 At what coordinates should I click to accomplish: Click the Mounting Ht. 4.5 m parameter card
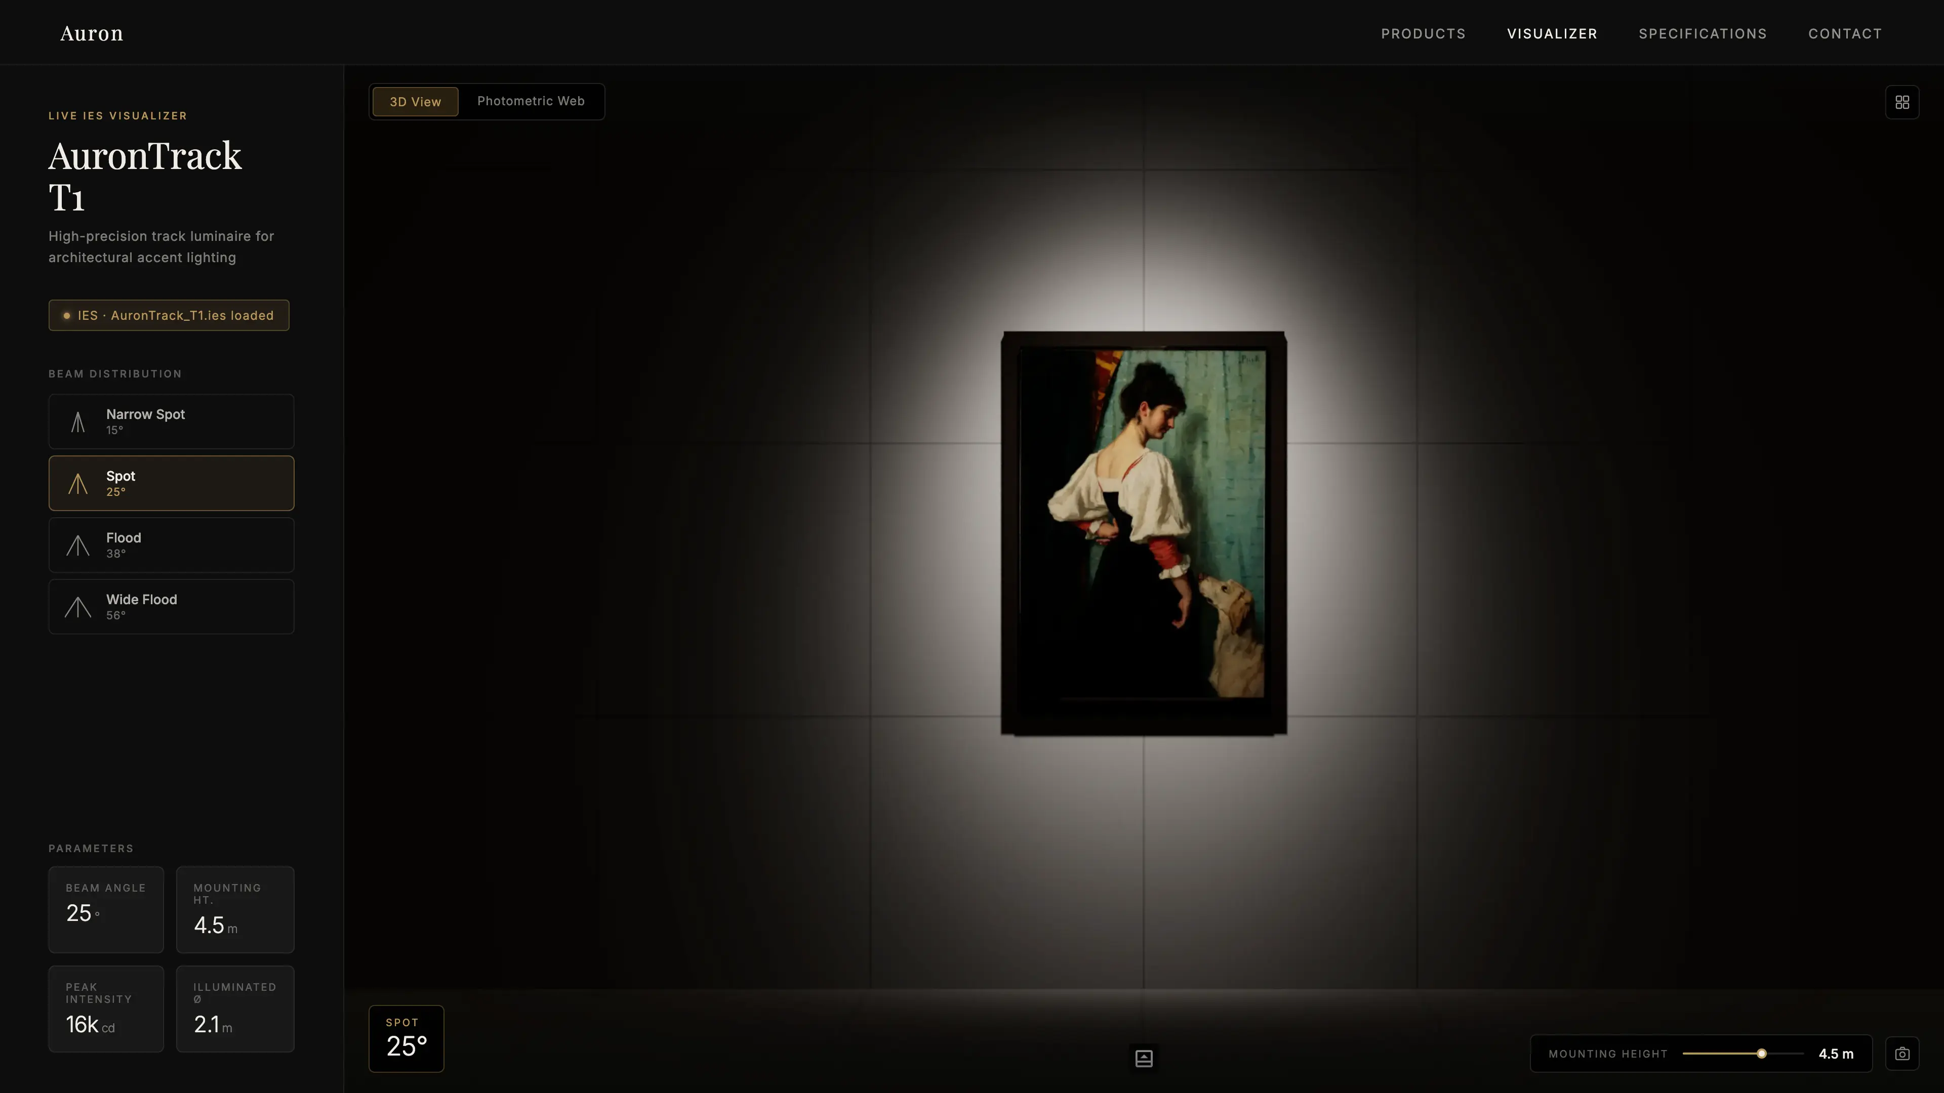(235, 910)
